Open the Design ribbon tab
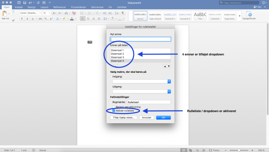Viewport: 269px width, 152px height. [32, 7]
